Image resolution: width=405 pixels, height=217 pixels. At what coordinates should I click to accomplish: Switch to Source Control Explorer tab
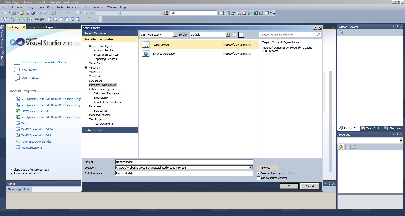tap(42, 27)
